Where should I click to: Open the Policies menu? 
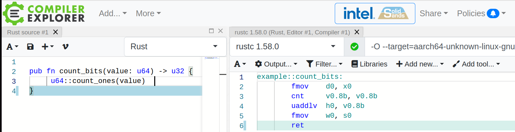pos(481,13)
